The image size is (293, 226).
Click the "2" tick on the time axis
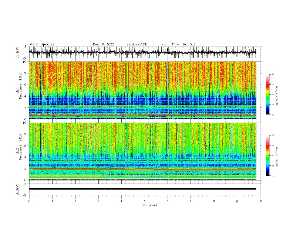tap(75, 201)
